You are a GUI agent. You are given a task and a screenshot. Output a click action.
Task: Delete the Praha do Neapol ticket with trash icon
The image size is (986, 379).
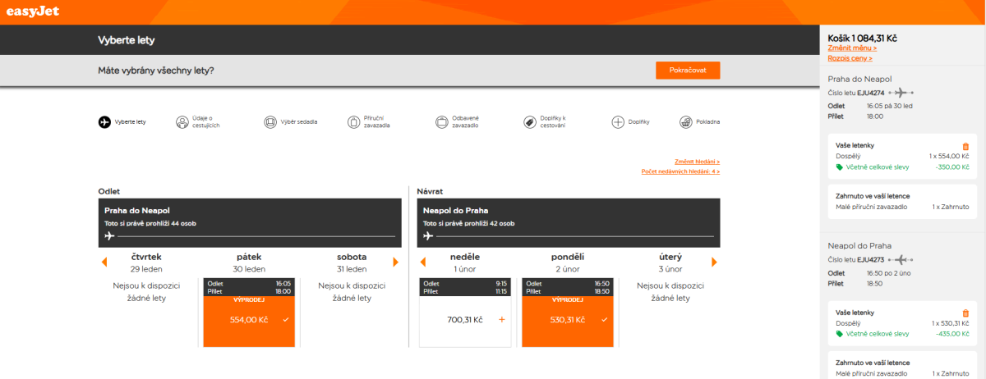[x=965, y=146]
